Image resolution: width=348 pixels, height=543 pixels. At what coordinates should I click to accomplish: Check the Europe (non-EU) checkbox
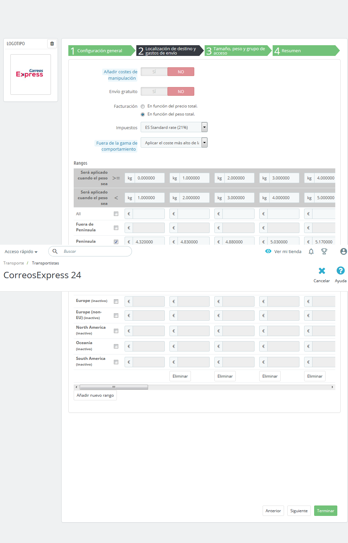coord(116,315)
